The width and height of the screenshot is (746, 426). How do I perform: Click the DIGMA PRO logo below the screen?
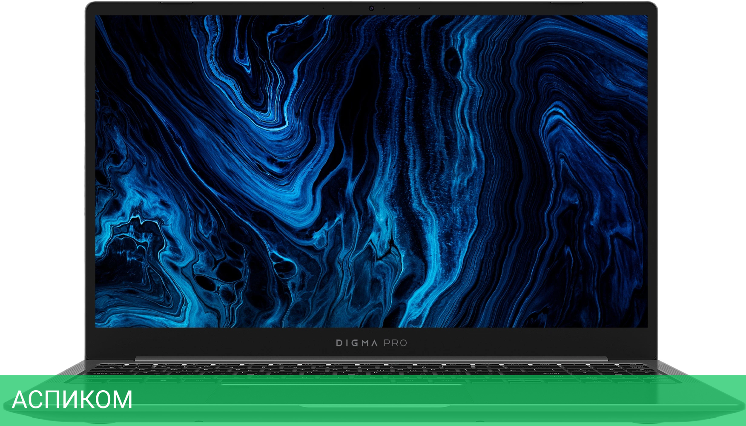tap(371, 343)
